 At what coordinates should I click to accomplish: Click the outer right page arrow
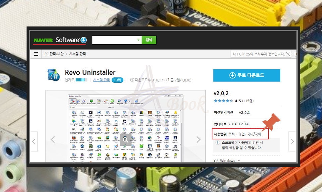click(x=292, y=141)
